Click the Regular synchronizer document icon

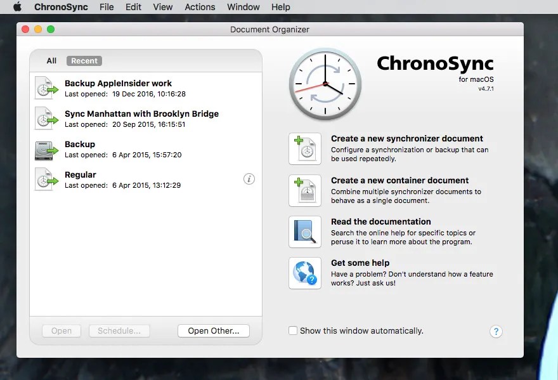pyautogui.click(x=45, y=179)
